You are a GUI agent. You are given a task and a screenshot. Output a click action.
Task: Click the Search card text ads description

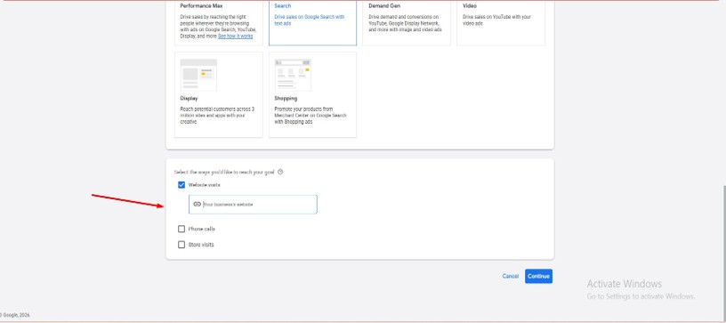tap(310, 20)
